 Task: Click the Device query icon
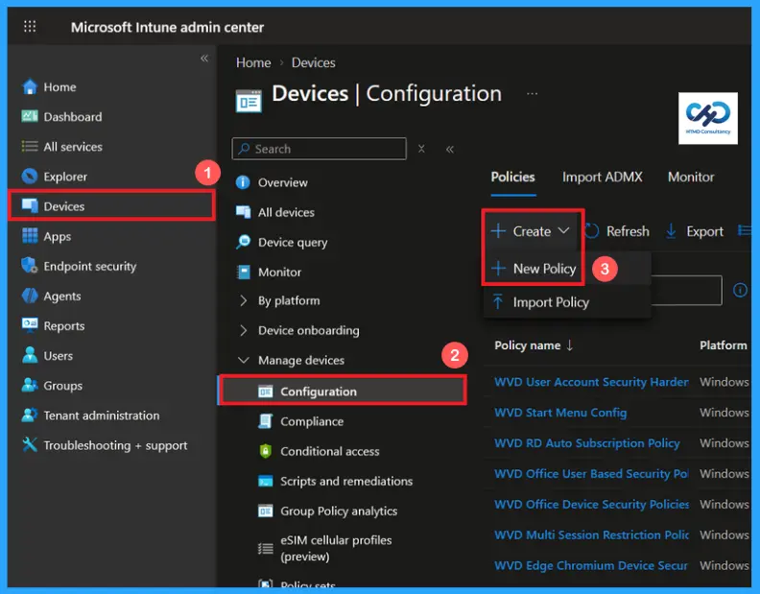coord(243,242)
